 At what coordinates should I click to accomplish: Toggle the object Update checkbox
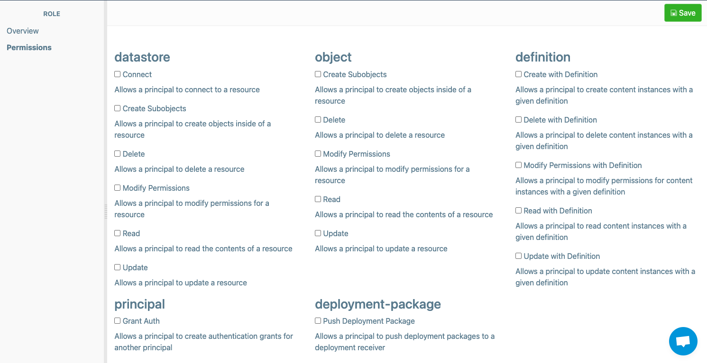point(318,233)
